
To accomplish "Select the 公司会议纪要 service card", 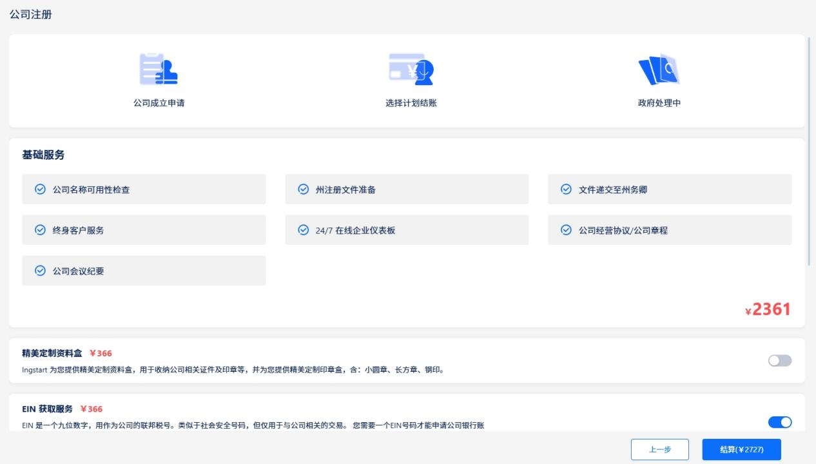I will (144, 270).
